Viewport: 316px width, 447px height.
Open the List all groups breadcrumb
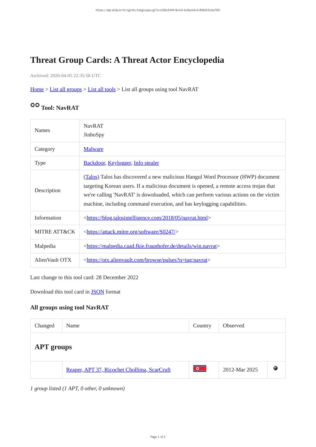coord(66,89)
